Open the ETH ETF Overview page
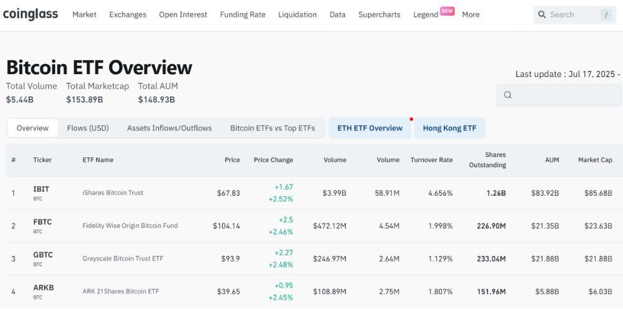 coord(369,128)
